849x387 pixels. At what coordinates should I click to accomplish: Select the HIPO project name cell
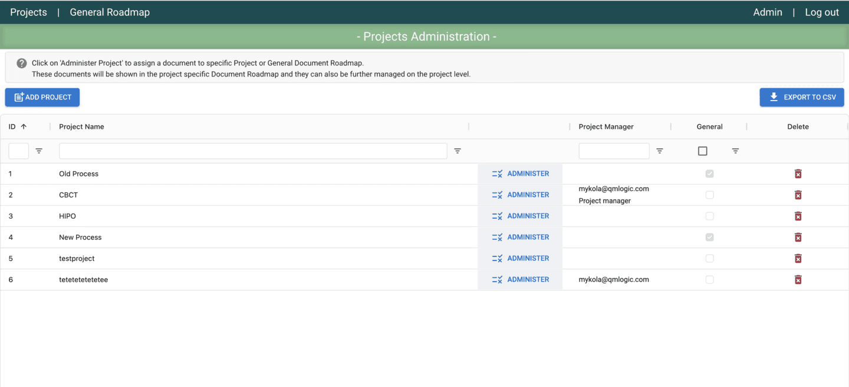point(67,216)
